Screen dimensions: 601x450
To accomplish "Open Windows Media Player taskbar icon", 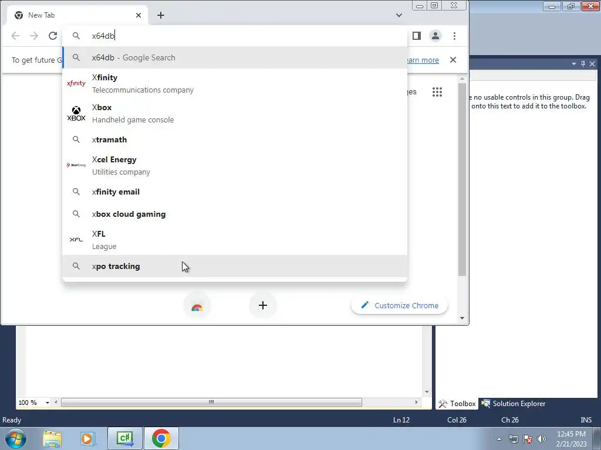I will pos(88,438).
